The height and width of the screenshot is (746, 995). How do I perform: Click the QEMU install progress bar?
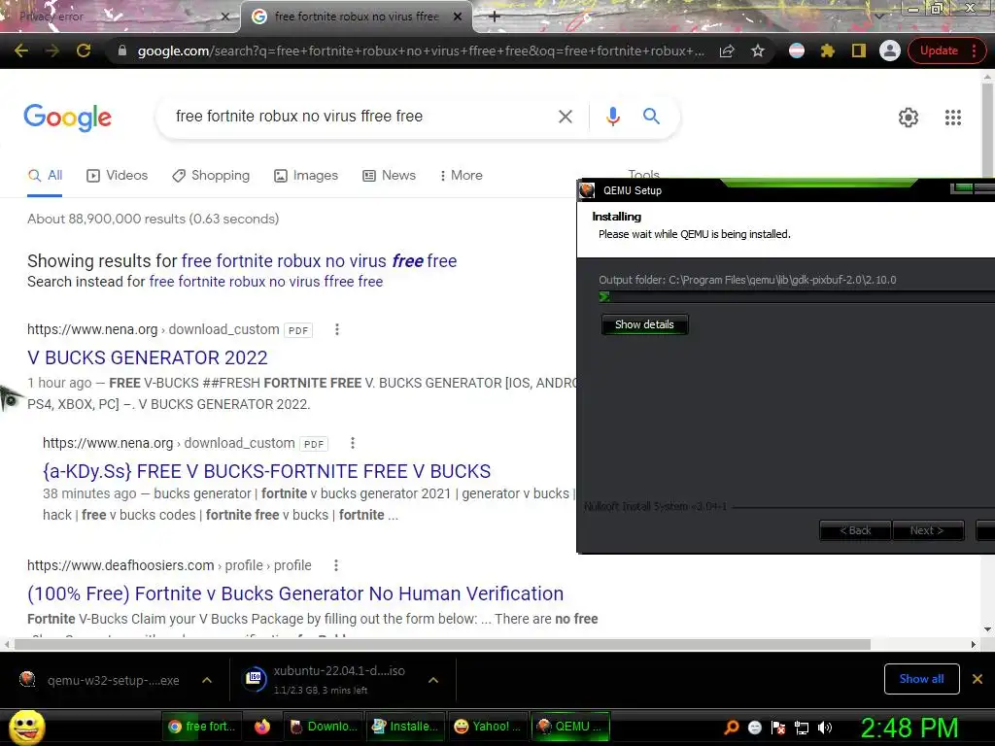pos(797,297)
